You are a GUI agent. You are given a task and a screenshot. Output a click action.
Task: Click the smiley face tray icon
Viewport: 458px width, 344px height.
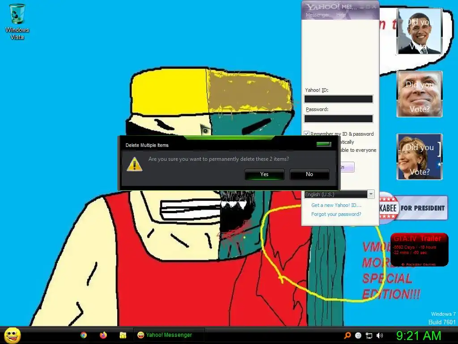pos(358,335)
